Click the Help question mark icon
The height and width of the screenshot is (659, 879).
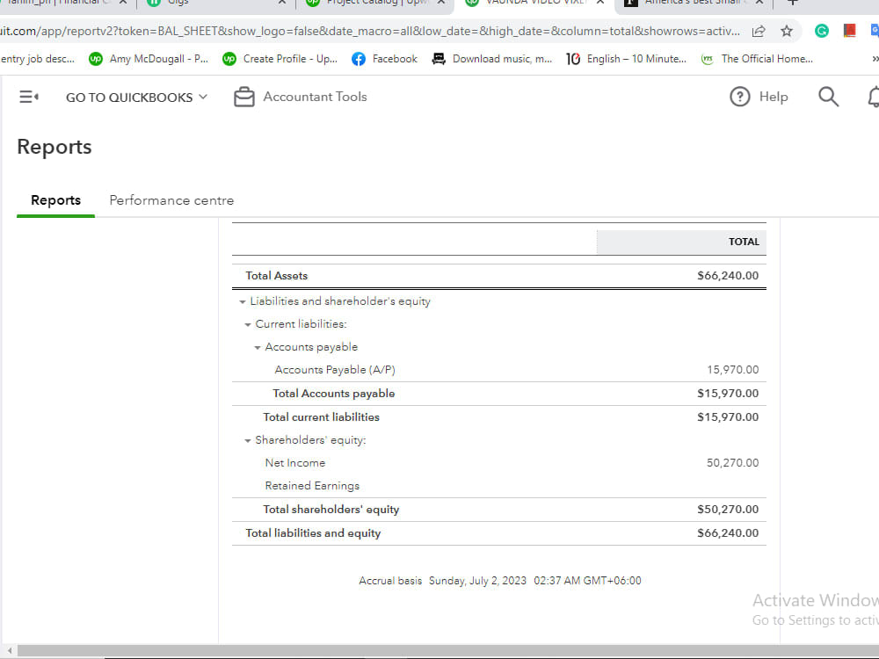(739, 97)
